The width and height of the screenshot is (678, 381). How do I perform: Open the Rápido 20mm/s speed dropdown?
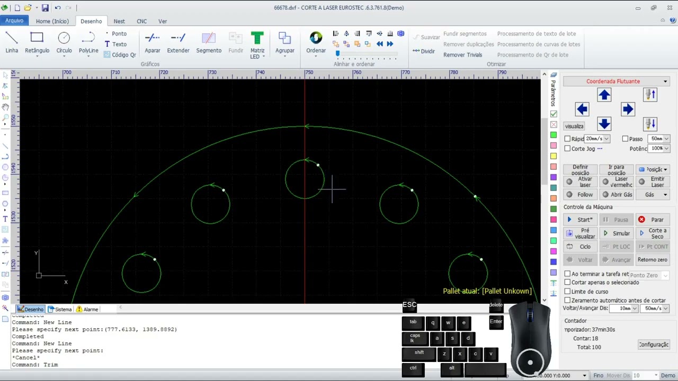pyautogui.click(x=606, y=139)
